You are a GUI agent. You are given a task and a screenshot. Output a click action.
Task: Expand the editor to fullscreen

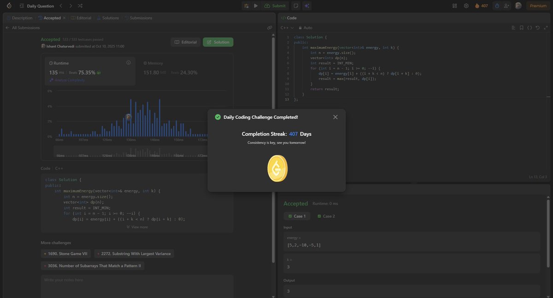(546, 28)
